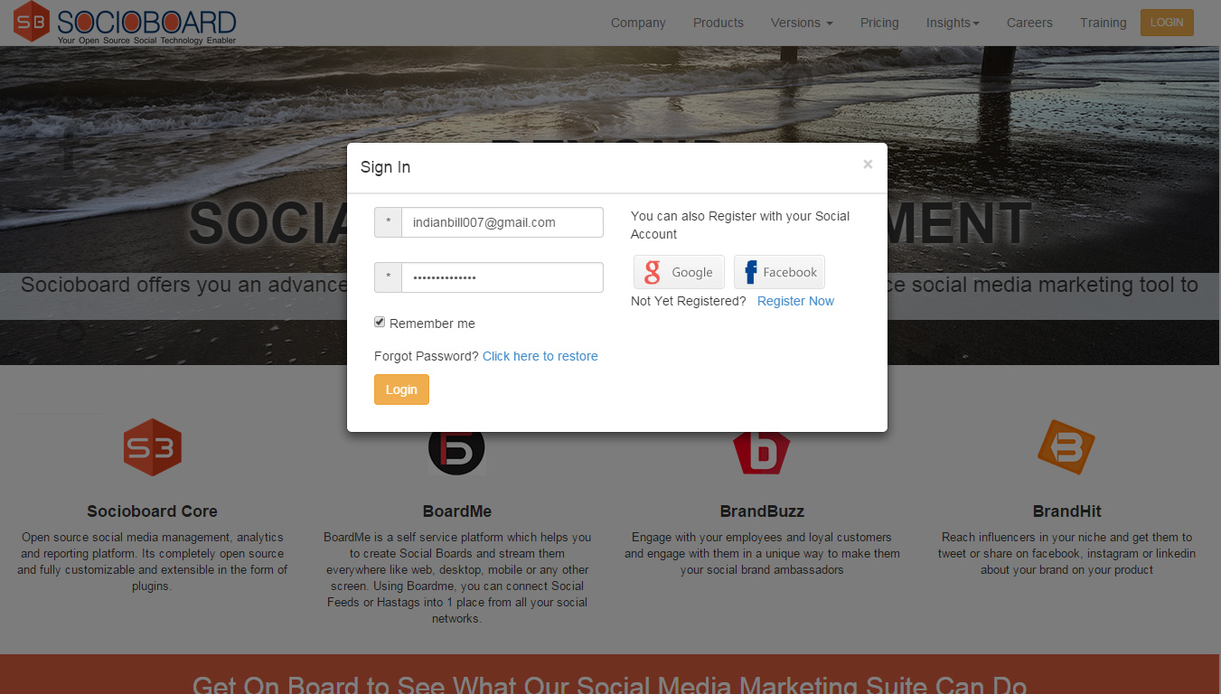
Task: Click the Register Now link
Action: [x=795, y=301]
